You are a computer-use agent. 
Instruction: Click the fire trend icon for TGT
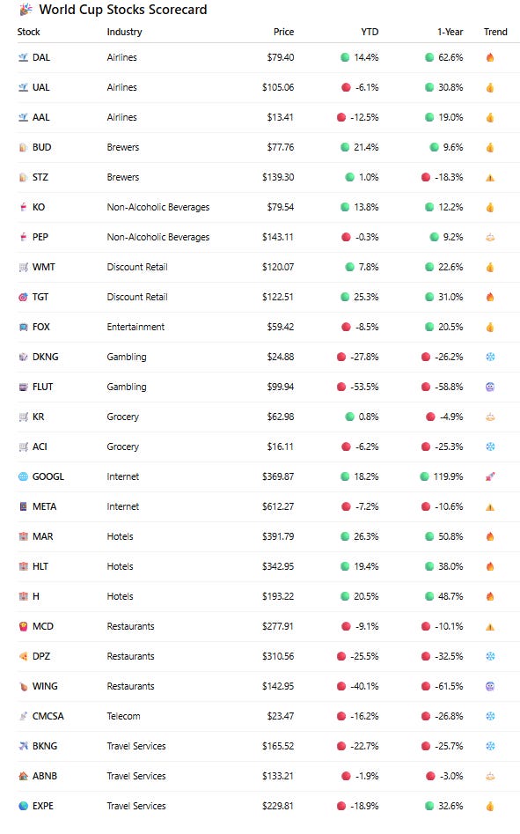(x=490, y=297)
